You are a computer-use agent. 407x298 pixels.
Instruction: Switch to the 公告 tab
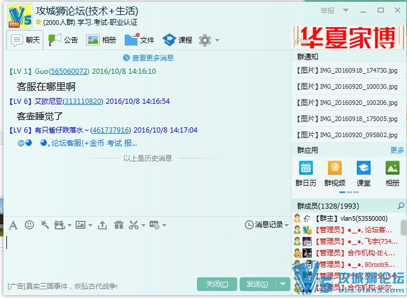click(x=64, y=40)
